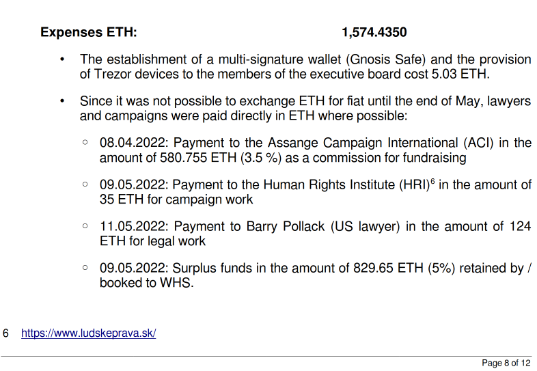Click the "Expenses ETH:" heading
The height and width of the screenshot is (371, 537).
click(x=88, y=32)
